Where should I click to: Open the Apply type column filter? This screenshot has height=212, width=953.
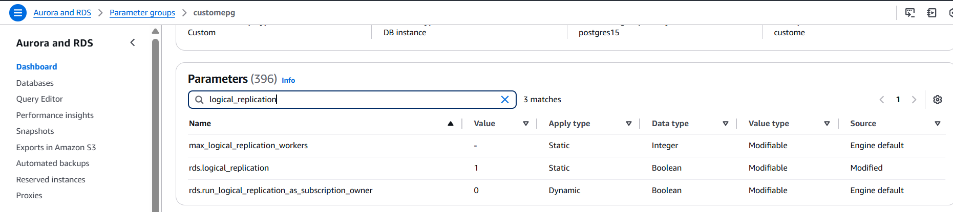(x=629, y=124)
